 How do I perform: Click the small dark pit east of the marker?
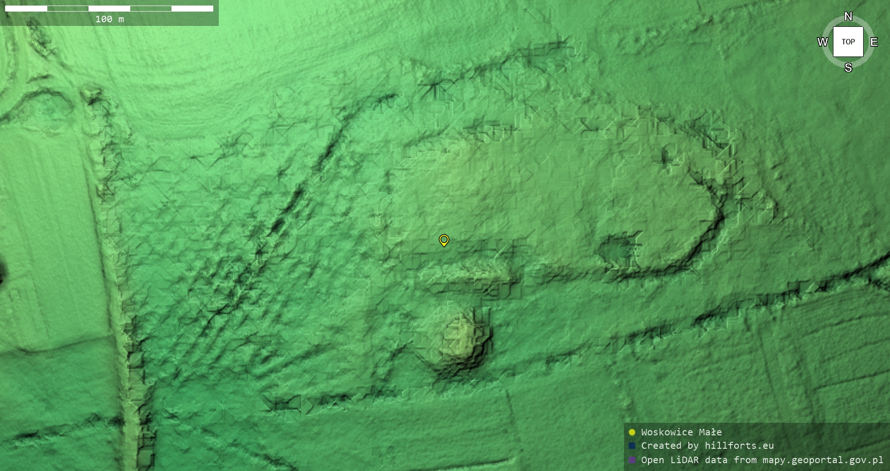pos(617,250)
